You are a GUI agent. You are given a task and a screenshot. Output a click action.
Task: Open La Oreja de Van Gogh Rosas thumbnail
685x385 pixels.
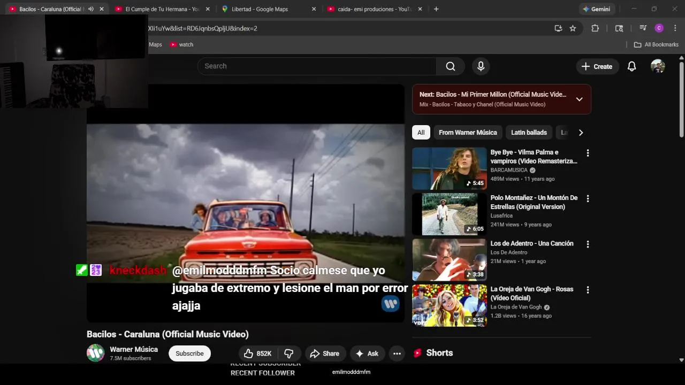[450, 305]
